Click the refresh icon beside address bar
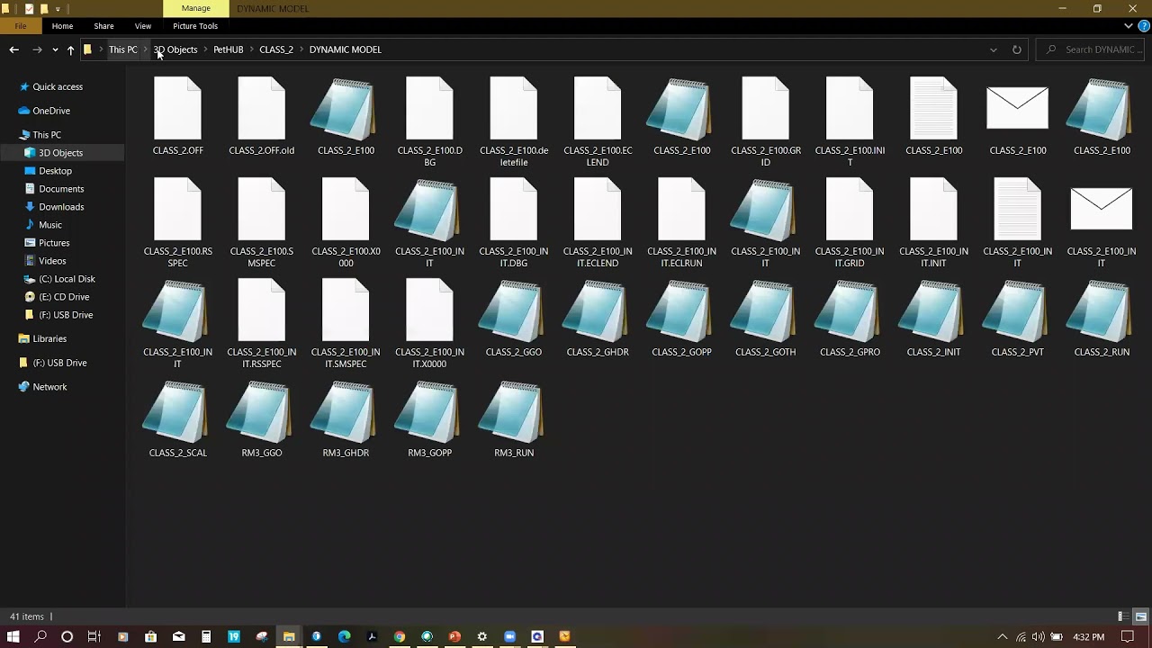This screenshot has height=648, width=1152. click(1017, 49)
